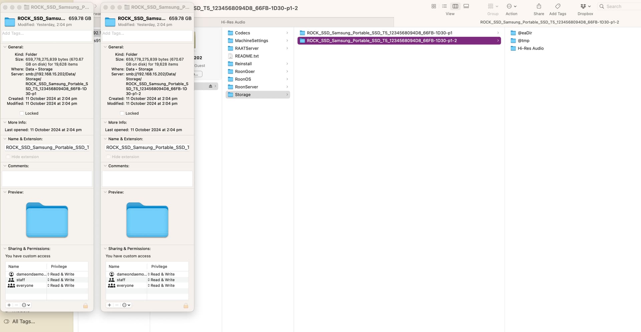Switch Finder to list view
This screenshot has height=332, width=641.
[444, 6]
